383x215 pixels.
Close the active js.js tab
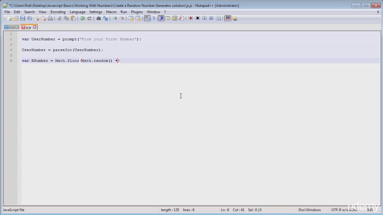35,27
